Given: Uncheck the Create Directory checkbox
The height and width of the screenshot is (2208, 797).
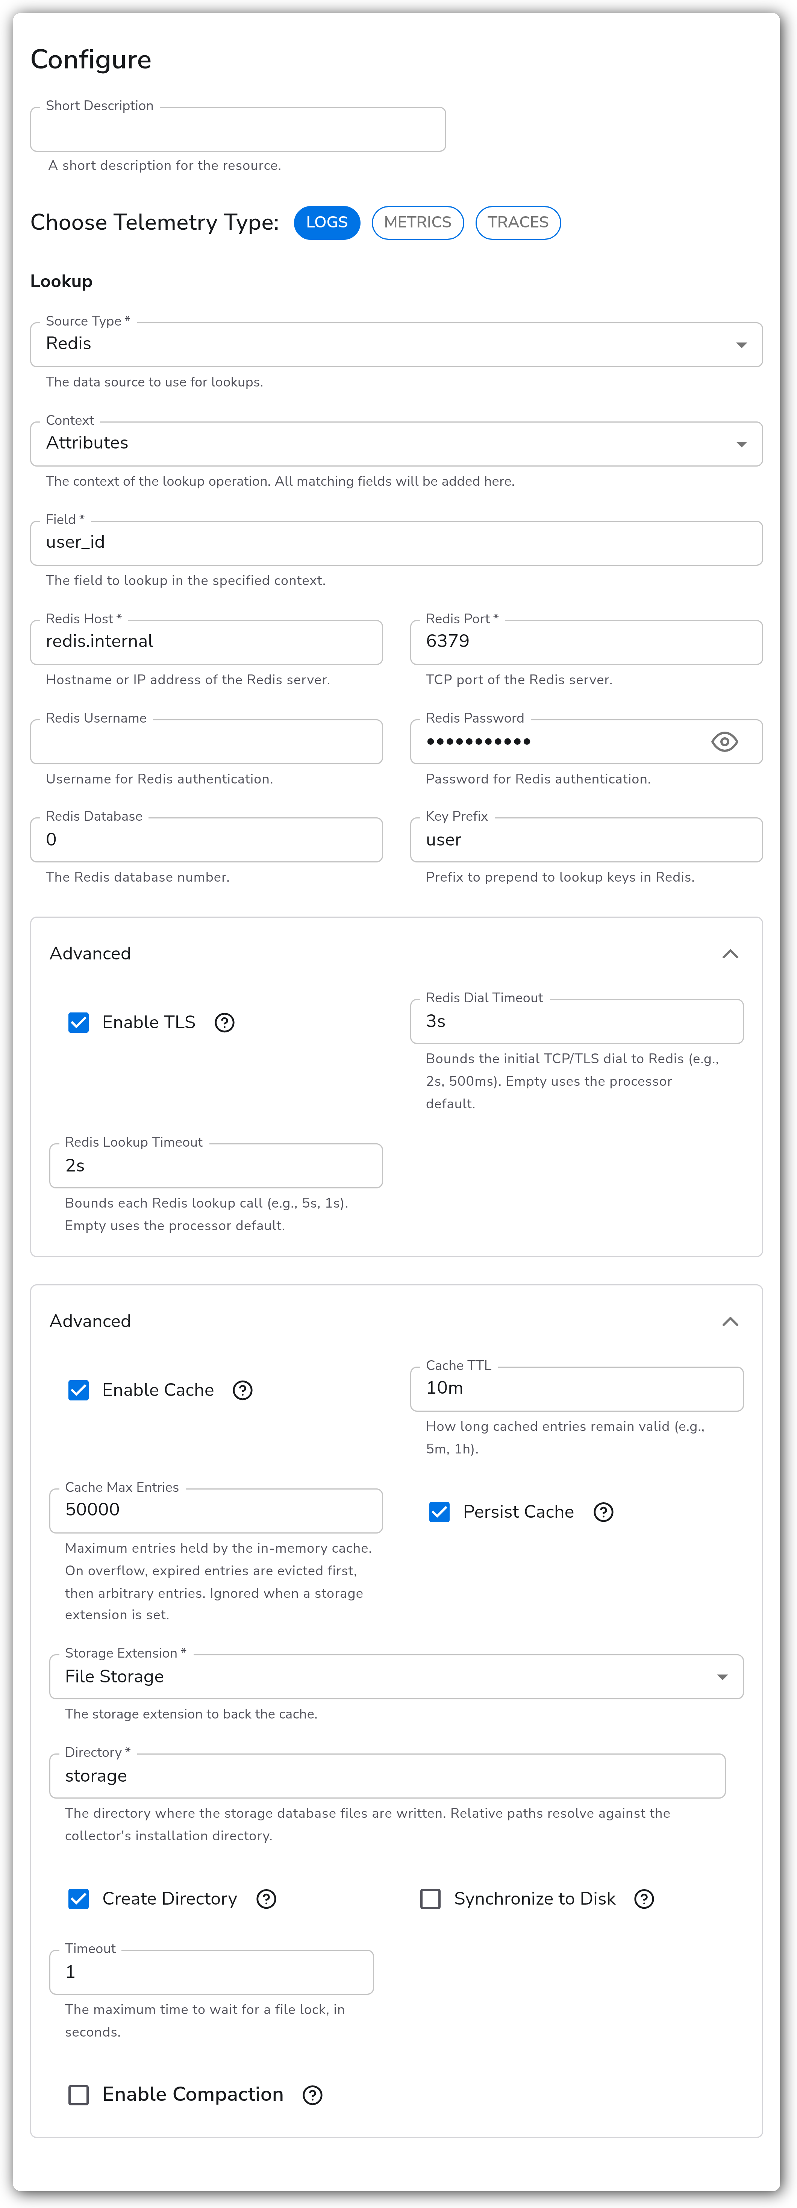Looking at the screenshot, I should tap(79, 1899).
